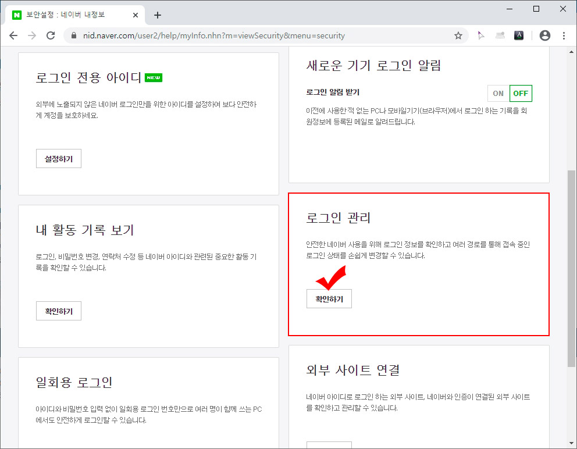Turn ON 로그인 알림 받기
577x449 pixels.
click(498, 93)
